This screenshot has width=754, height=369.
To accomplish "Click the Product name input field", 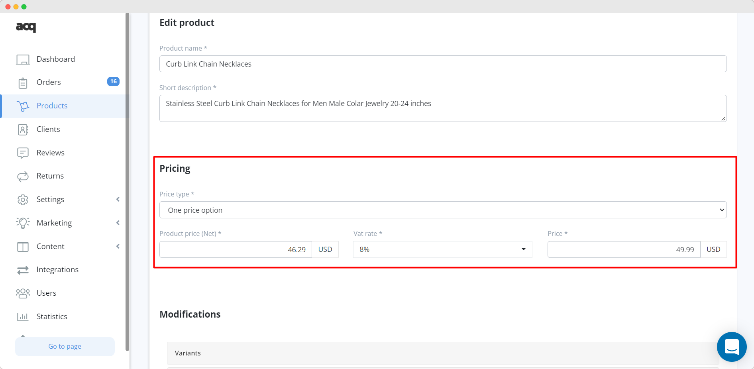I will [x=443, y=64].
